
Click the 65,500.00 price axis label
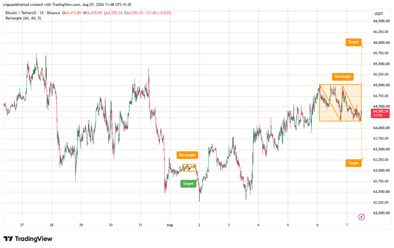(381, 64)
